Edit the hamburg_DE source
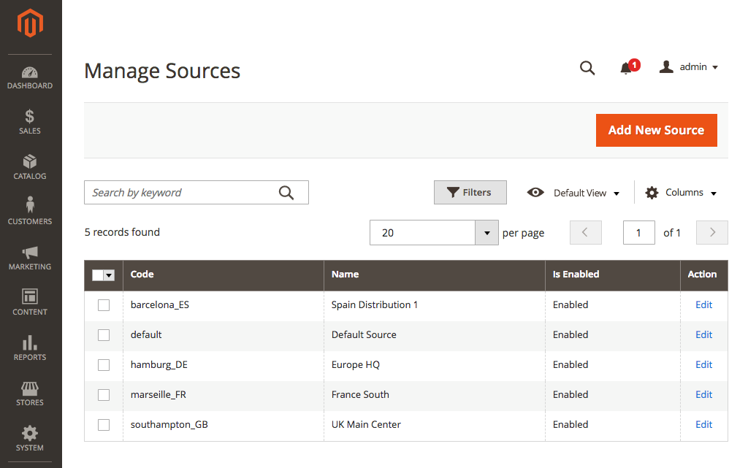This screenshot has height=468, width=748. pyautogui.click(x=703, y=364)
